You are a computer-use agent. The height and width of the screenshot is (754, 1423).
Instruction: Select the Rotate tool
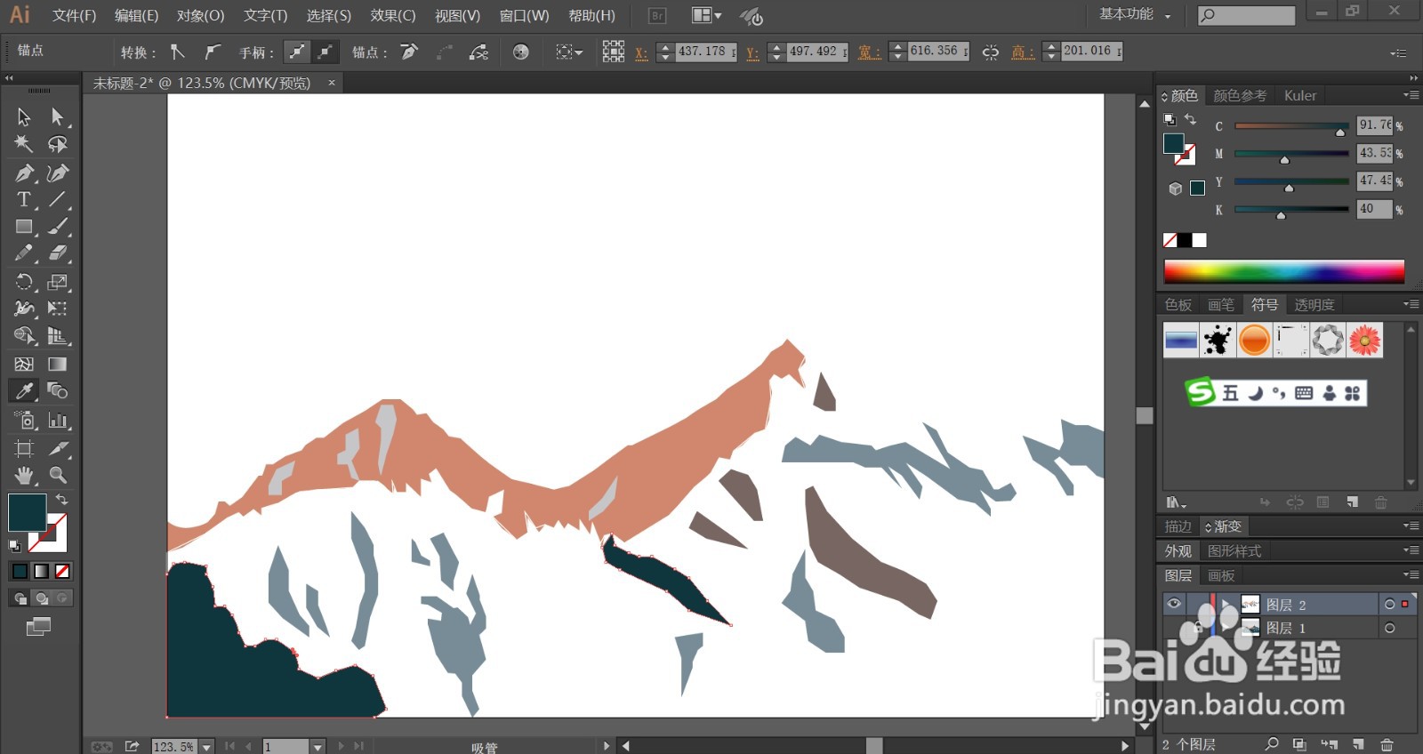[24, 282]
